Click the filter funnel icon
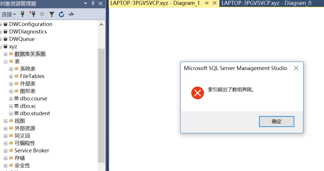The height and width of the screenshot is (171, 324). click(x=52, y=14)
